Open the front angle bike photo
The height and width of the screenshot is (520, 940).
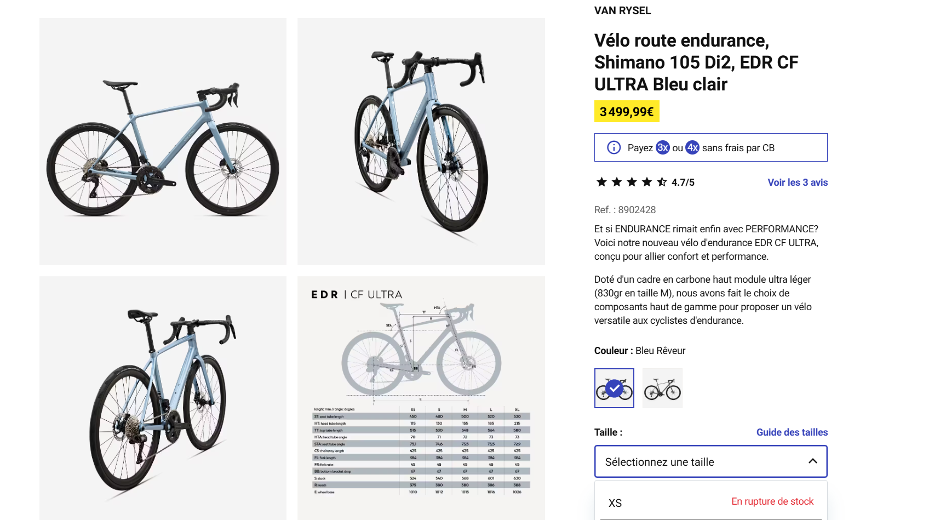click(x=421, y=141)
